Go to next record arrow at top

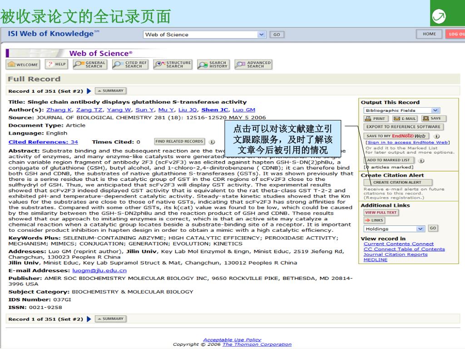tap(89, 91)
